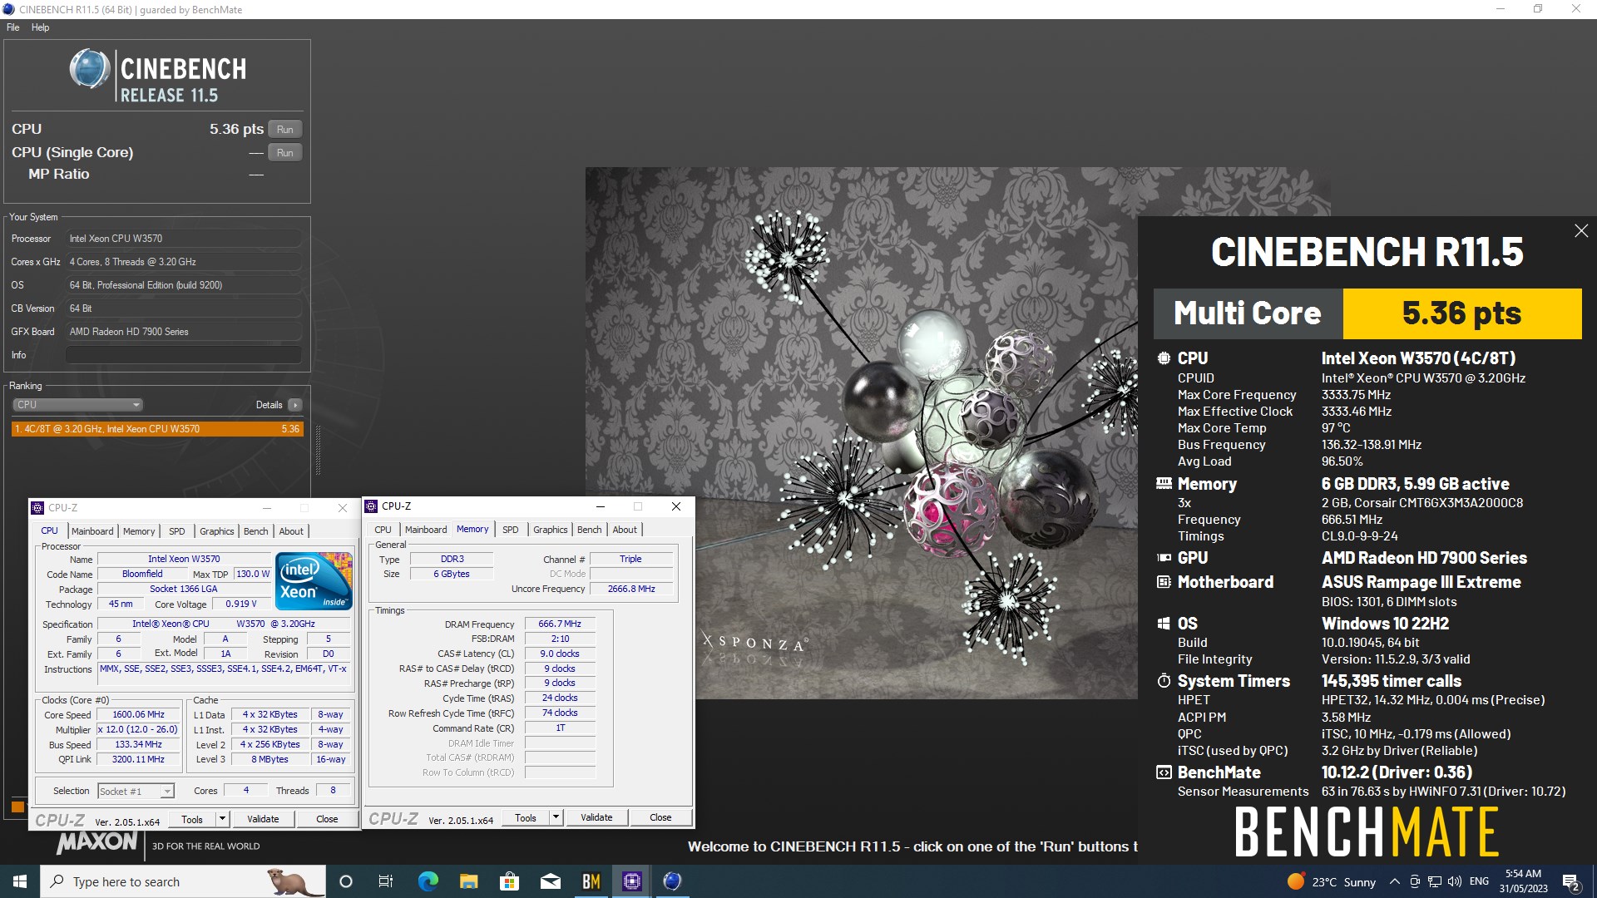Switch to BenchMate on the taskbar
This screenshot has height=898, width=1597.
click(x=591, y=881)
